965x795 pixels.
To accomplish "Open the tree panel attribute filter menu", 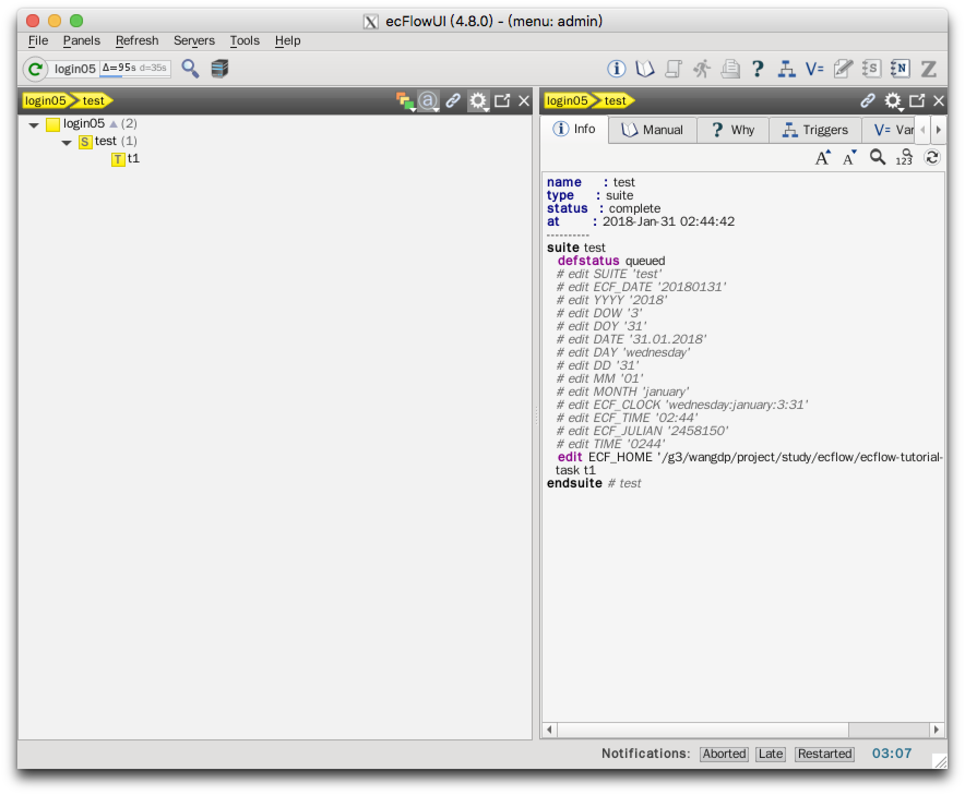I will click(x=429, y=101).
